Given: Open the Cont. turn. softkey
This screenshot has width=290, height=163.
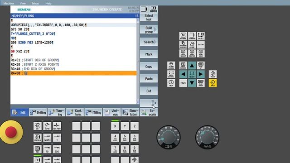Looking at the screenshot, I should coord(75,112).
